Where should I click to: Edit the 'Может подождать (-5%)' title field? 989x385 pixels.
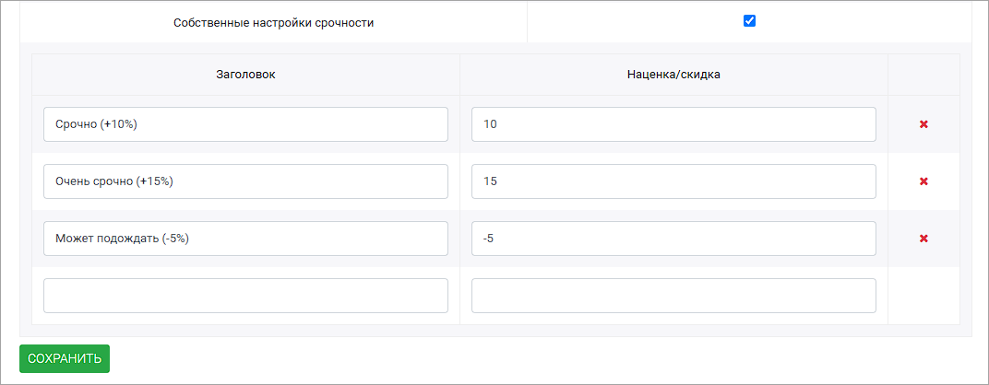tap(246, 239)
